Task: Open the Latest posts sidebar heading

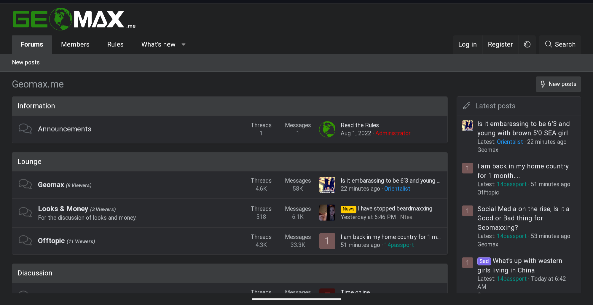Action: [x=495, y=106]
